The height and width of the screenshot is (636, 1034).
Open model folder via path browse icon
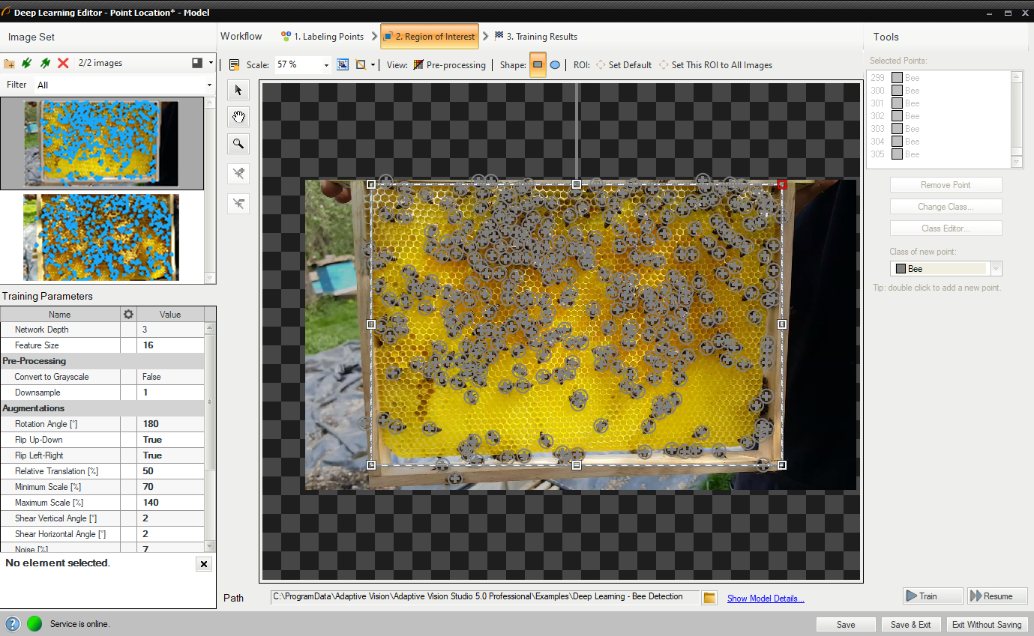point(709,597)
